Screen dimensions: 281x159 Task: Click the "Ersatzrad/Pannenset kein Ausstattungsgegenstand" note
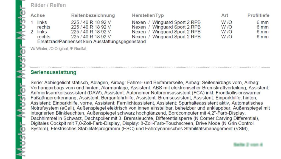pyautogui.click(x=91, y=42)
